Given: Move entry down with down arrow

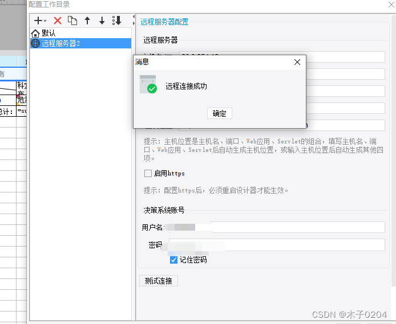Looking at the screenshot, I should [102, 20].
